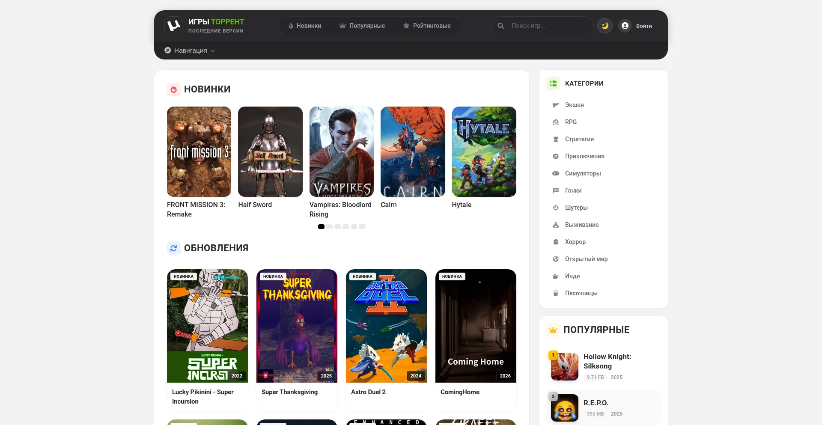The image size is (822, 425).
Task: Select the first carousel pagination dot
Action: pos(321,226)
